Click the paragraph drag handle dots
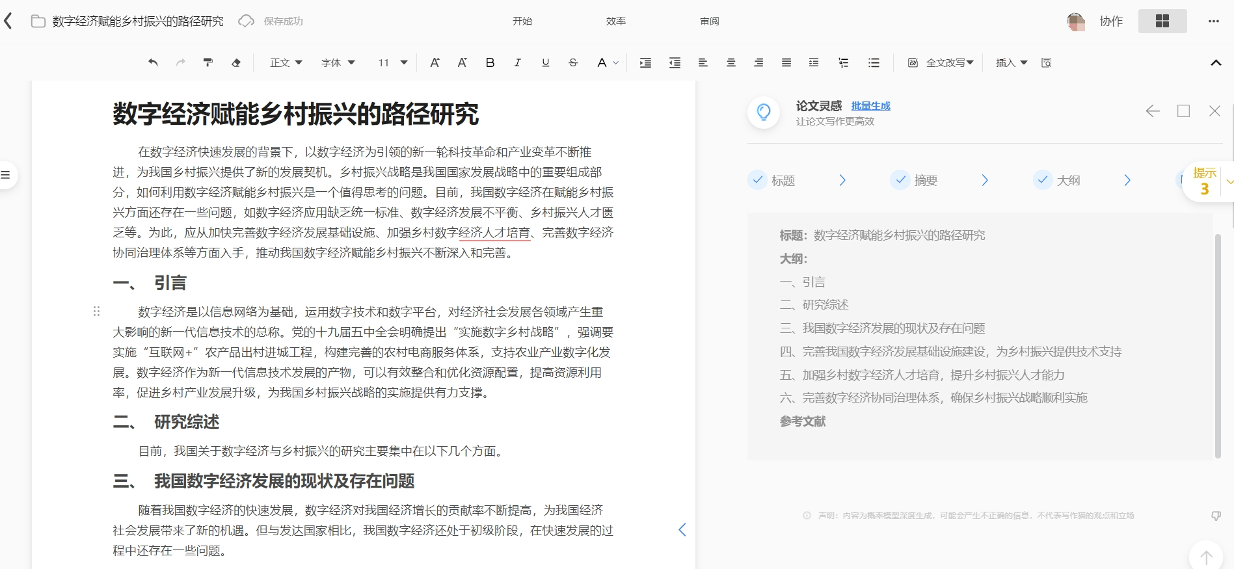The width and height of the screenshot is (1234, 569). tap(96, 311)
